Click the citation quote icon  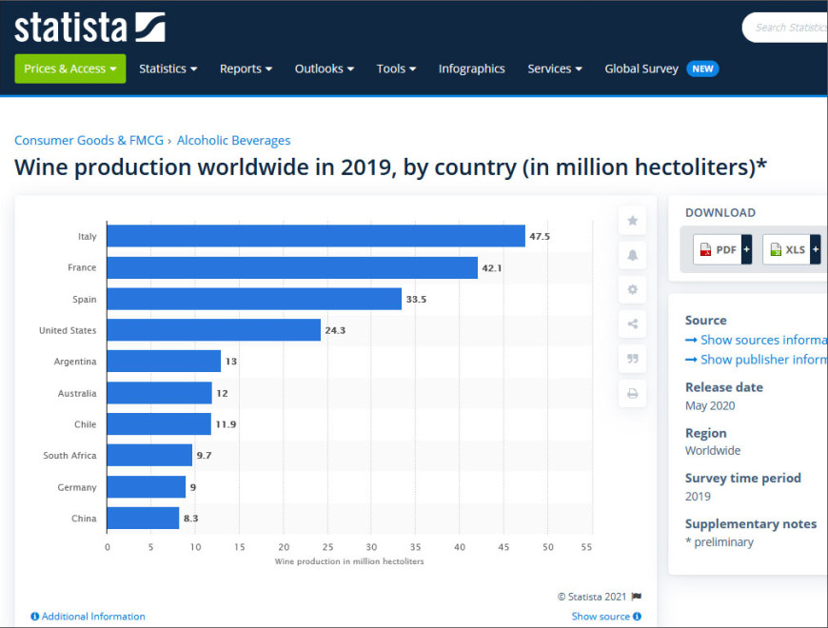point(632,359)
